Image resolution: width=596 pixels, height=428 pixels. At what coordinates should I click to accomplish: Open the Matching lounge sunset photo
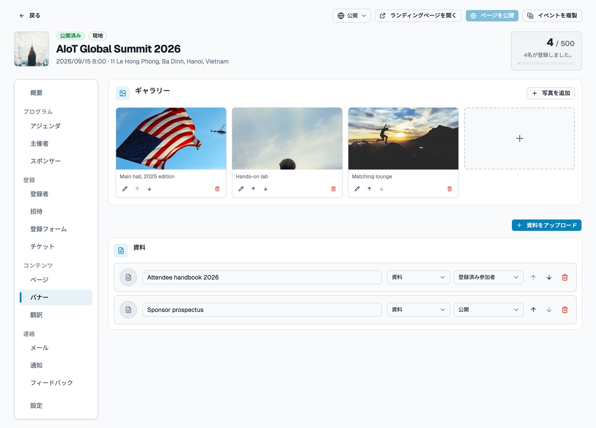click(x=403, y=138)
